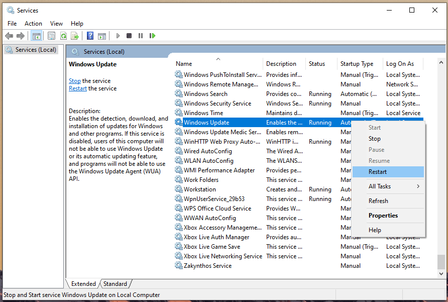Viewport: 448px width, 302px height.
Task: Click the gear icon beside Xbox Live Game Save
Action: tap(179, 247)
